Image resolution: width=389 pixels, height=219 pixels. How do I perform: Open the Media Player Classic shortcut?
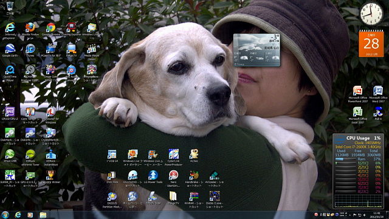coord(92,52)
